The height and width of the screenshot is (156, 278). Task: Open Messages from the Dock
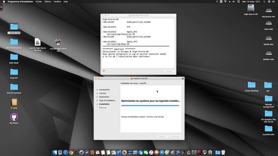point(140,152)
